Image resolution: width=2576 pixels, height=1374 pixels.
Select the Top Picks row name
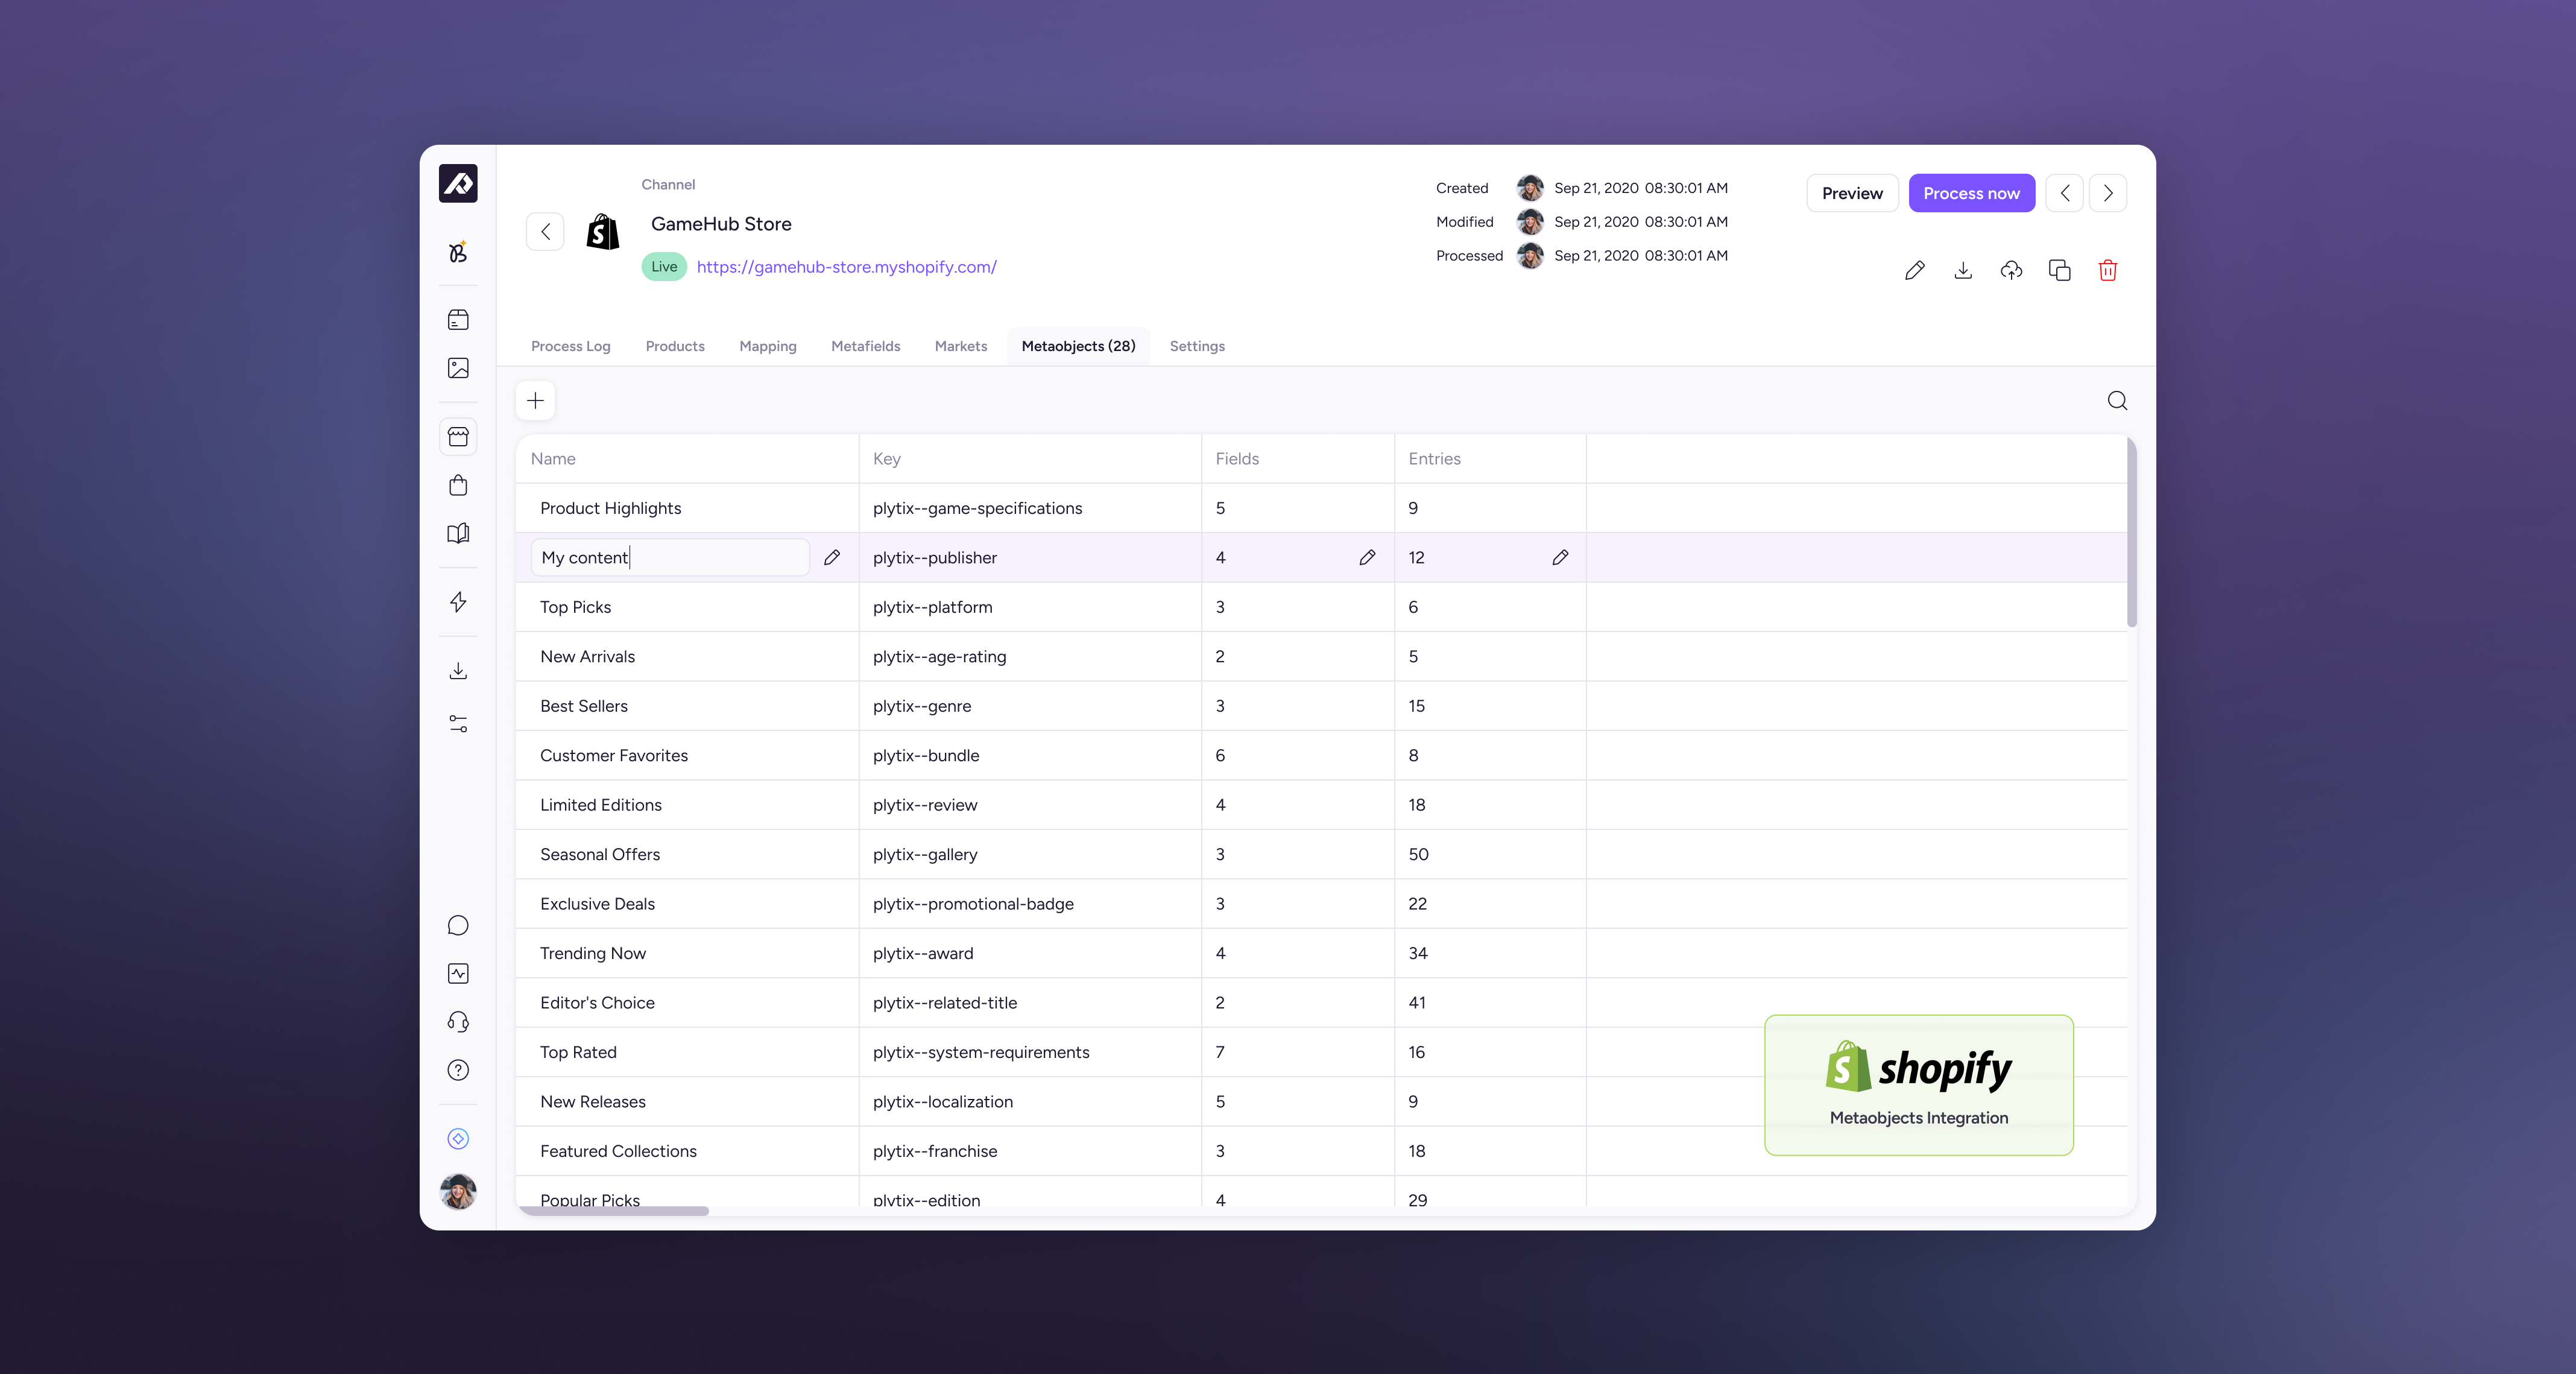(575, 607)
